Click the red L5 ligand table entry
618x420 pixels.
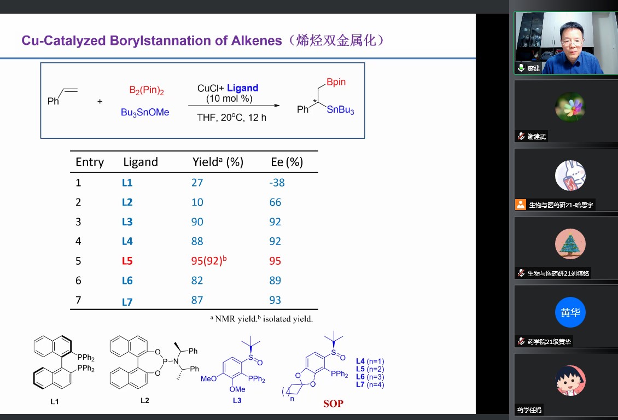click(x=127, y=261)
